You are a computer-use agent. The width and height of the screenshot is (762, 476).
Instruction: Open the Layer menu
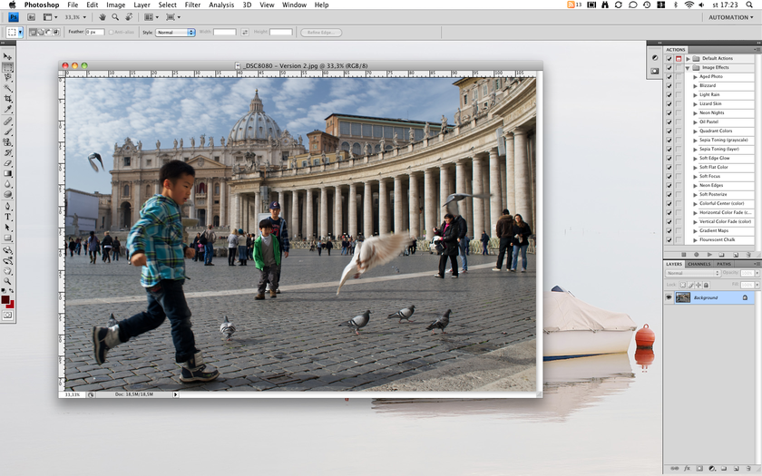pyautogui.click(x=142, y=5)
